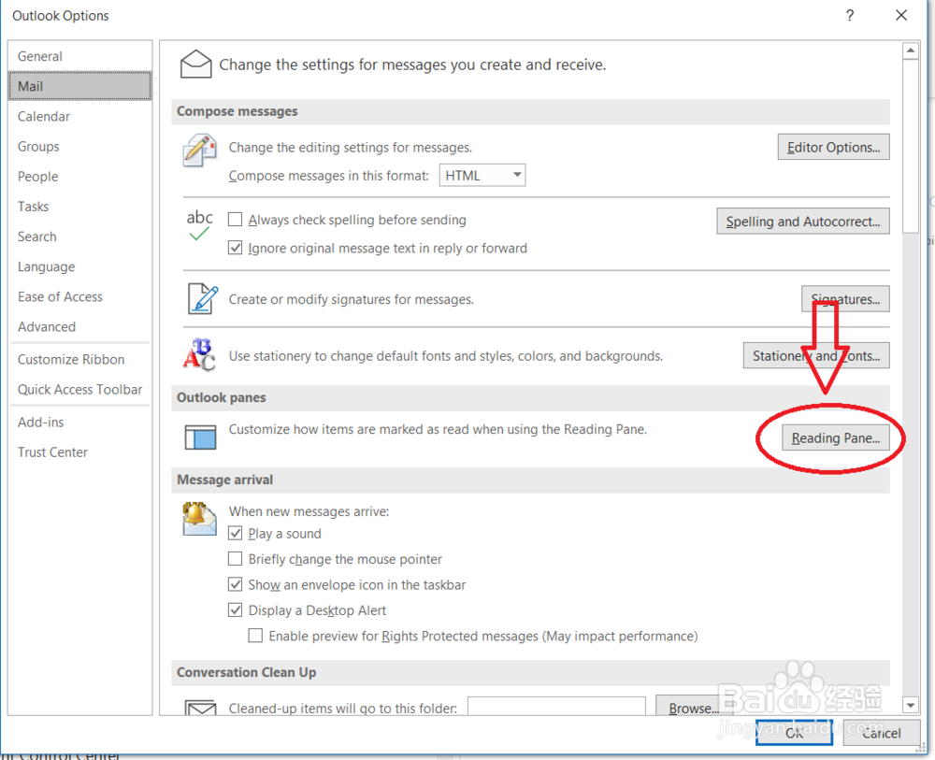The image size is (935, 760).
Task: Open Spelling and Autocorrect settings
Action: 802,222
